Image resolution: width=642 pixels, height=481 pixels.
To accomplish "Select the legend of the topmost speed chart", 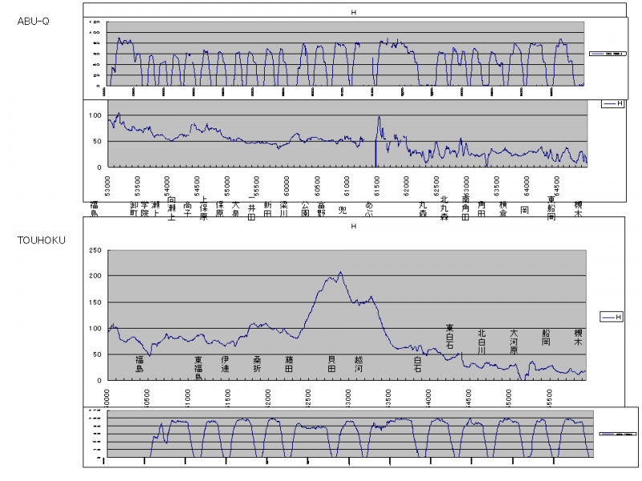I will [607, 54].
